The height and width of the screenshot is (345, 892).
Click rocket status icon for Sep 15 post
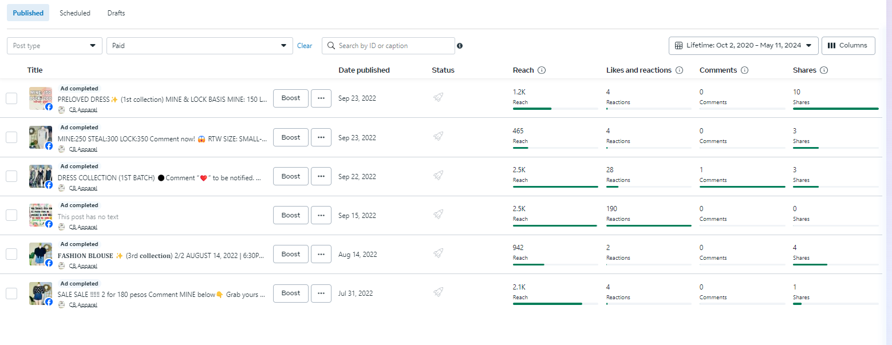tap(438, 215)
